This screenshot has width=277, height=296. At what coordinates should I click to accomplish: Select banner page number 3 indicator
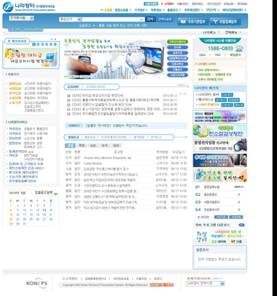(x=42, y=44)
